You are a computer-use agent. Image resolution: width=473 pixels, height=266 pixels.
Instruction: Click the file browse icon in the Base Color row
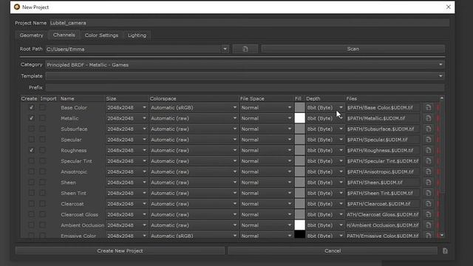pyautogui.click(x=428, y=108)
